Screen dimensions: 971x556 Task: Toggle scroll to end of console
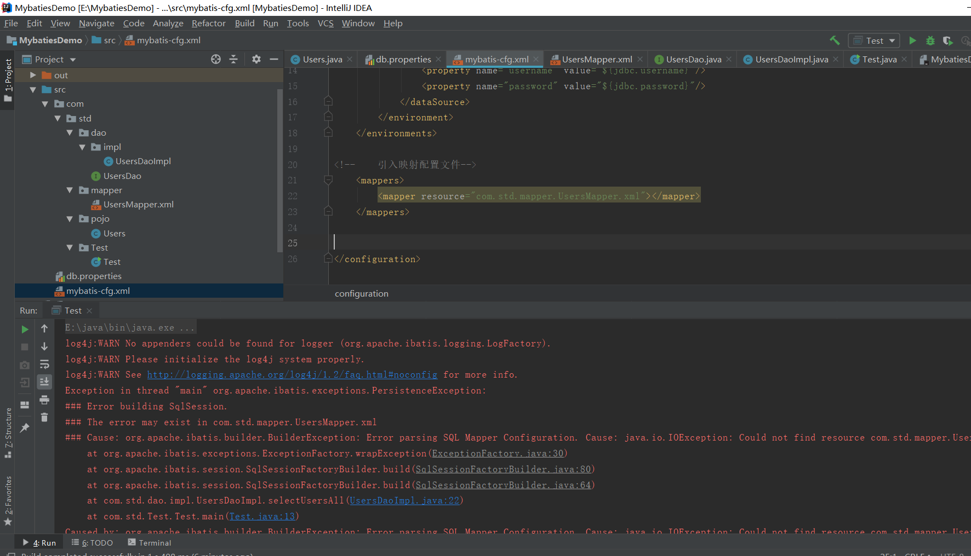click(x=44, y=381)
